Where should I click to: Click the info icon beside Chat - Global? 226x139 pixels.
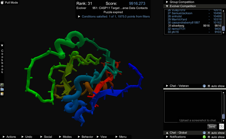(x=204, y=133)
